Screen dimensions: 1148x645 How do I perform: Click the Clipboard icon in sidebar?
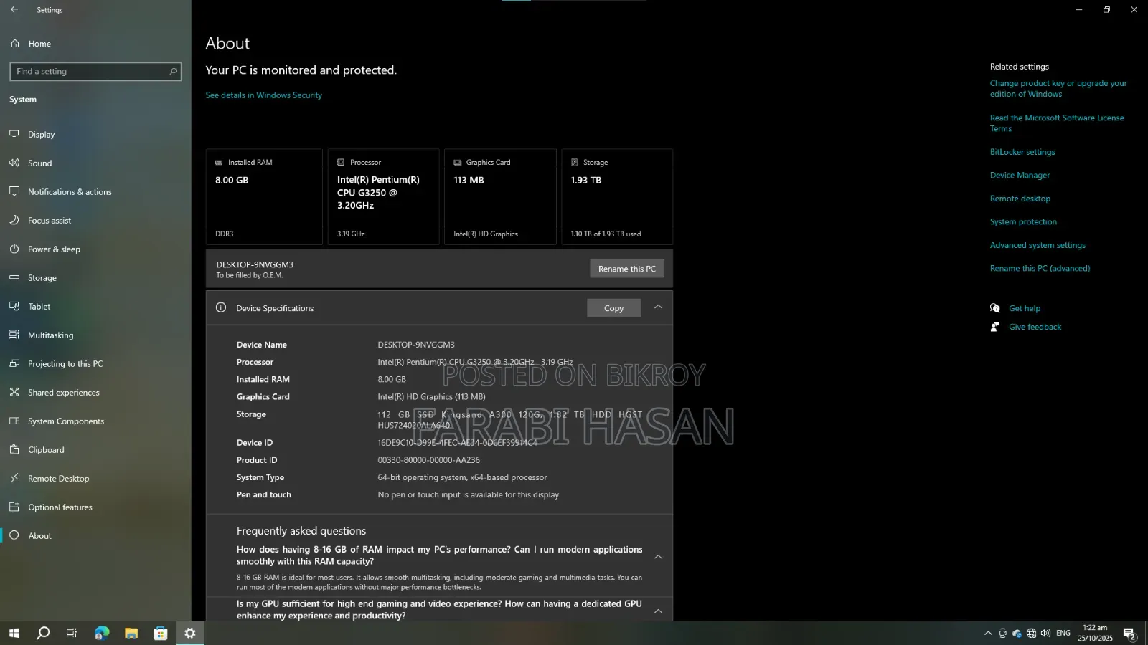click(x=14, y=449)
